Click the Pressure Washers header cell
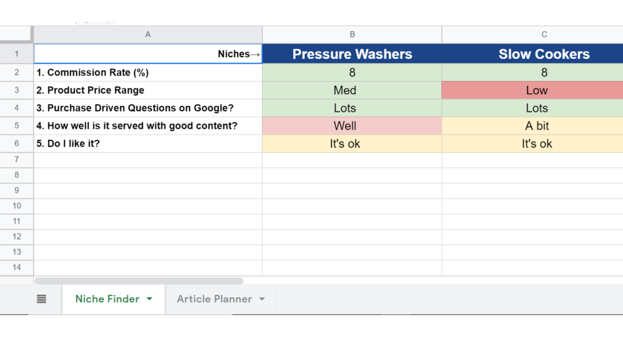 352,54
